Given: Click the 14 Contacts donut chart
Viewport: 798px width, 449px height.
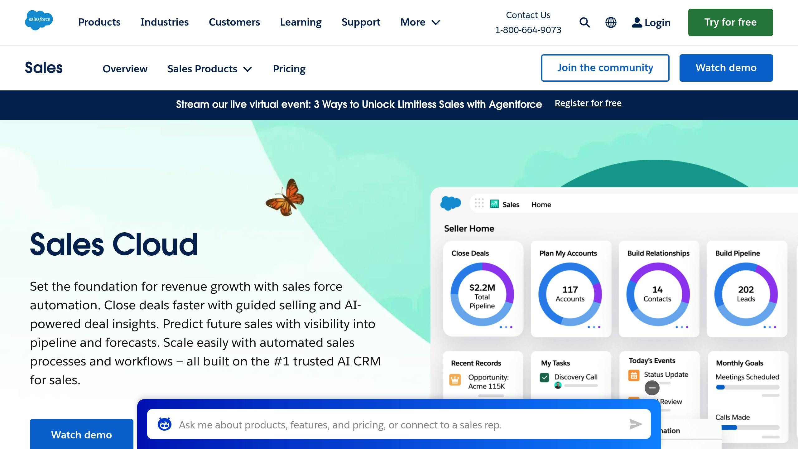Looking at the screenshot, I should 658,294.
